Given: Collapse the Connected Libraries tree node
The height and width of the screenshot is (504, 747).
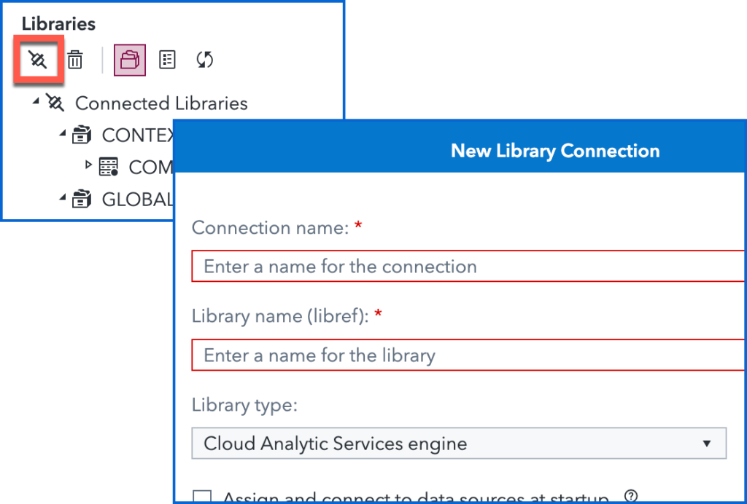Looking at the screenshot, I should 34,102.
